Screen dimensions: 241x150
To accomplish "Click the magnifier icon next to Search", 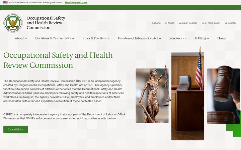I will pyautogui.click(x=226, y=23).
